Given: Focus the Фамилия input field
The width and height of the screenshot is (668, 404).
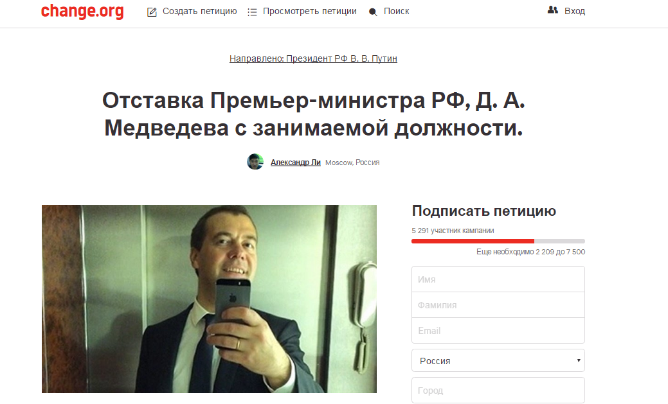Looking at the screenshot, I should coord(498,305).
